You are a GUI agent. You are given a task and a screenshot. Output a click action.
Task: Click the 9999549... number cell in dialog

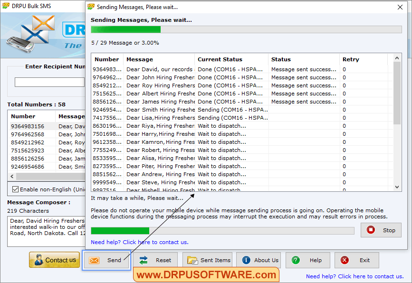coord(107,182)
